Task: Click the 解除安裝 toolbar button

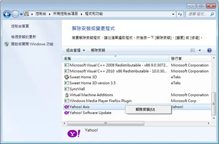Action: [x=98, y=50]
